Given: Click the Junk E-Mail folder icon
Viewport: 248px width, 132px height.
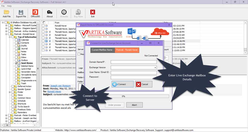Looking at the screenshot, I should pyautogui.click(x=19, y=69).
